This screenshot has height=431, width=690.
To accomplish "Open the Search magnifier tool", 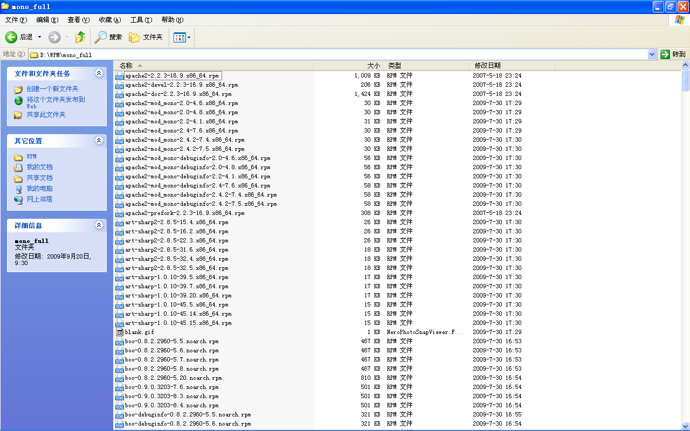I will pyautogui.click(x=101, y=37).
